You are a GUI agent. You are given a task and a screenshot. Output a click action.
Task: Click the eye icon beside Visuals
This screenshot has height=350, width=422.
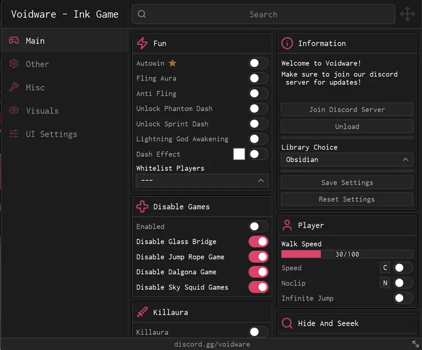pyautogui.click(x=14, y=110)
